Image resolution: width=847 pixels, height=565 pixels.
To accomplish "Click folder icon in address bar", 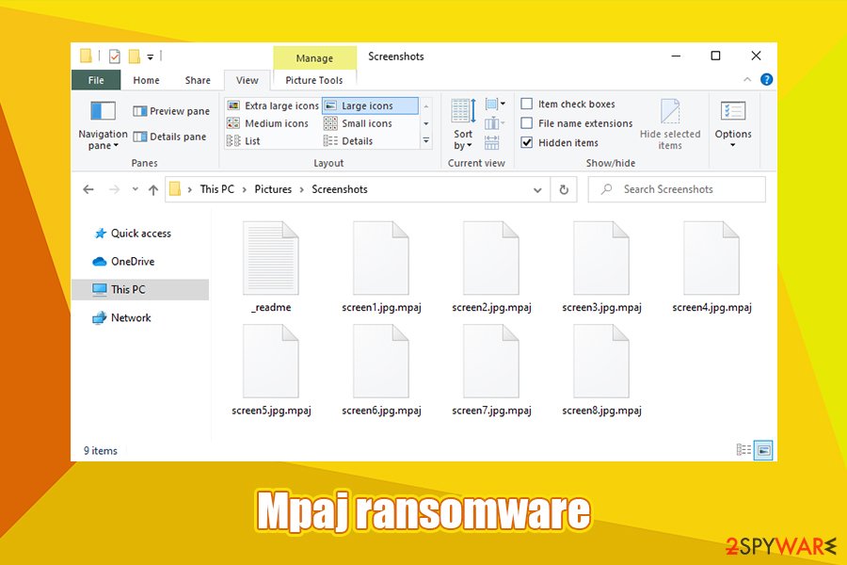I will pos(175,189).
